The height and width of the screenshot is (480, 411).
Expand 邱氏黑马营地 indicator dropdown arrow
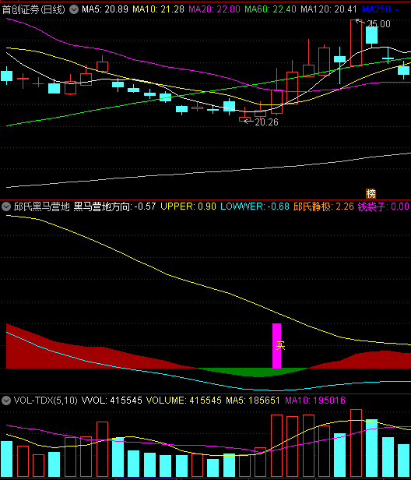point(6,206)
